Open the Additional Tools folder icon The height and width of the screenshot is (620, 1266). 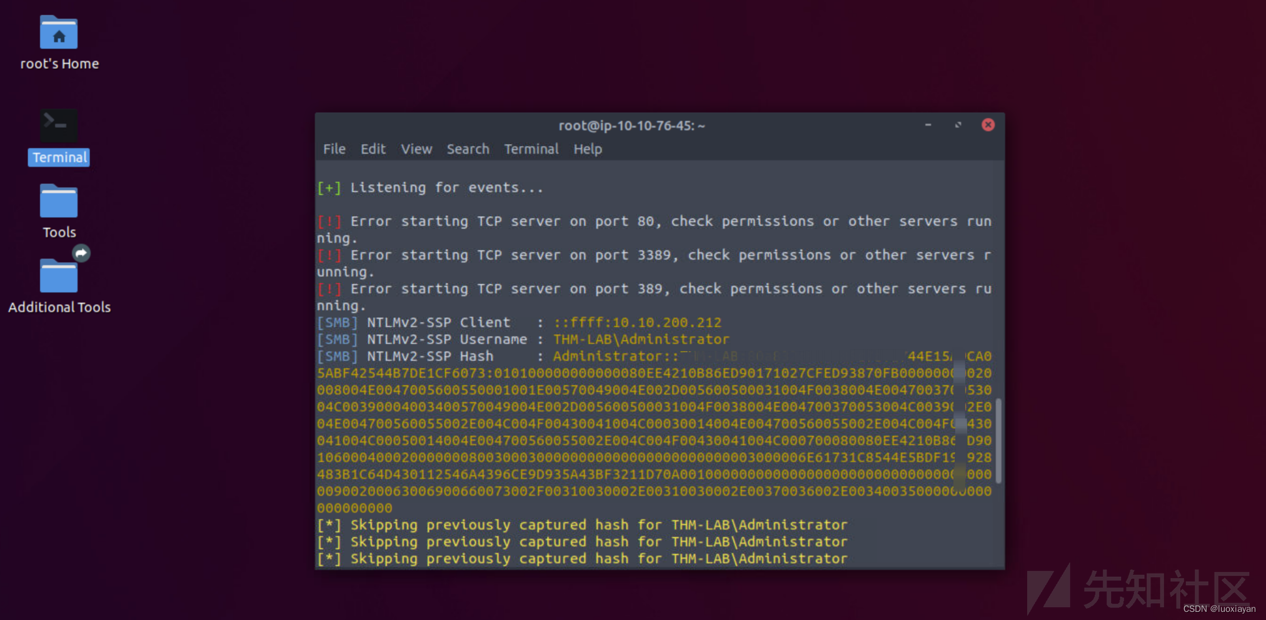(x=59, y=275)
